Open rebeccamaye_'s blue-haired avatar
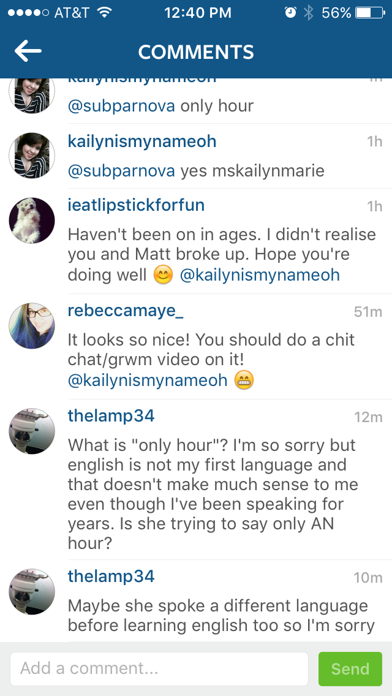 click(x=32, y=326)
